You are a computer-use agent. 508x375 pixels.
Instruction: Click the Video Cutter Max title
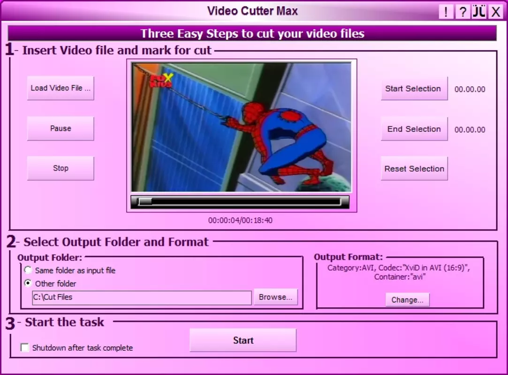click(252, 11)
